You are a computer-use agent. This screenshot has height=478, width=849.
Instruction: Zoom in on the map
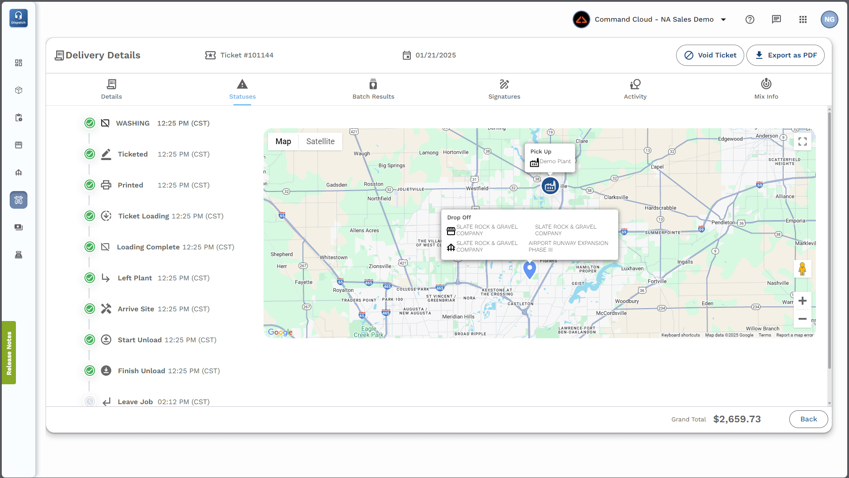[x=803, y=301]
